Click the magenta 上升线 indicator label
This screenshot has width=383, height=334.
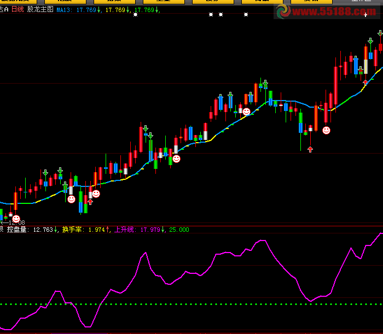(125, 230)
